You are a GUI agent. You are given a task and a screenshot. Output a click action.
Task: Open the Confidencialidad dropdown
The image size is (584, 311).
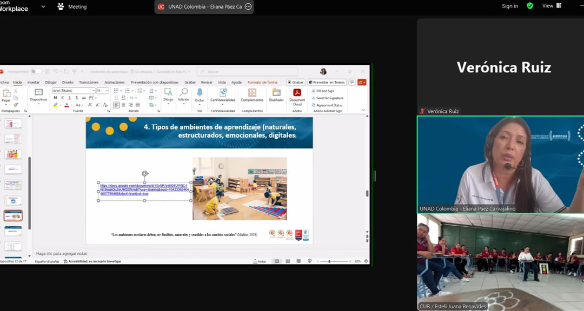[223, 96]
